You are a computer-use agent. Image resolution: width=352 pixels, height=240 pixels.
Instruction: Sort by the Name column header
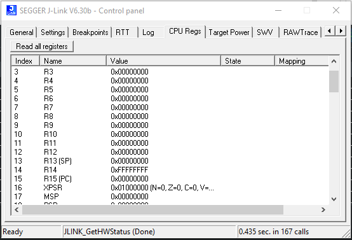pyautogui.click(x=73, y=61)
